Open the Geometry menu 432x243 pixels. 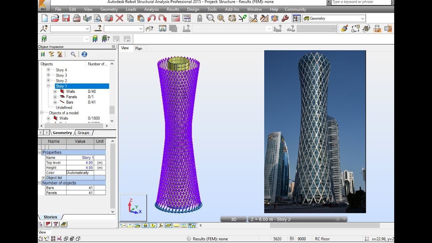(109, 9)
